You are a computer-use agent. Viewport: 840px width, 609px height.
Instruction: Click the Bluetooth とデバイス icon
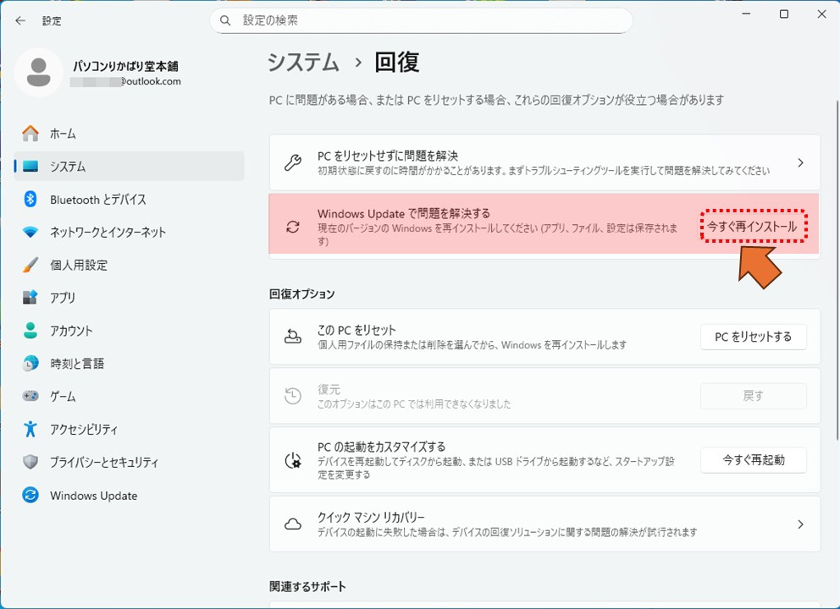30,200
